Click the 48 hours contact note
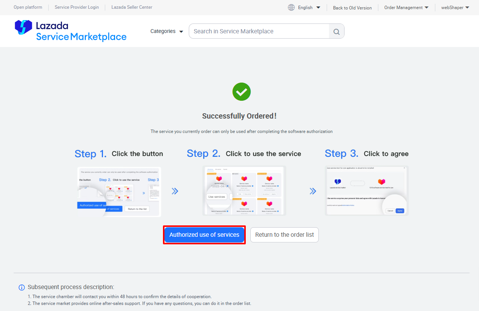The height and width of the screenshot is (311, 479). click(120, 297)
